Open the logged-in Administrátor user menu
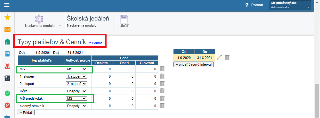 tap(291, 5)
